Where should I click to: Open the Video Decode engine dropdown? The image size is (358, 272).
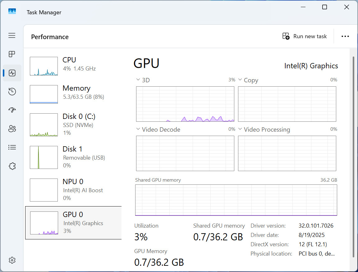[138, 129]
